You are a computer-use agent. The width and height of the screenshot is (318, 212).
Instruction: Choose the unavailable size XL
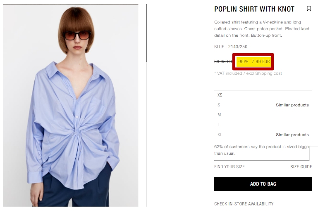(220, 135)
